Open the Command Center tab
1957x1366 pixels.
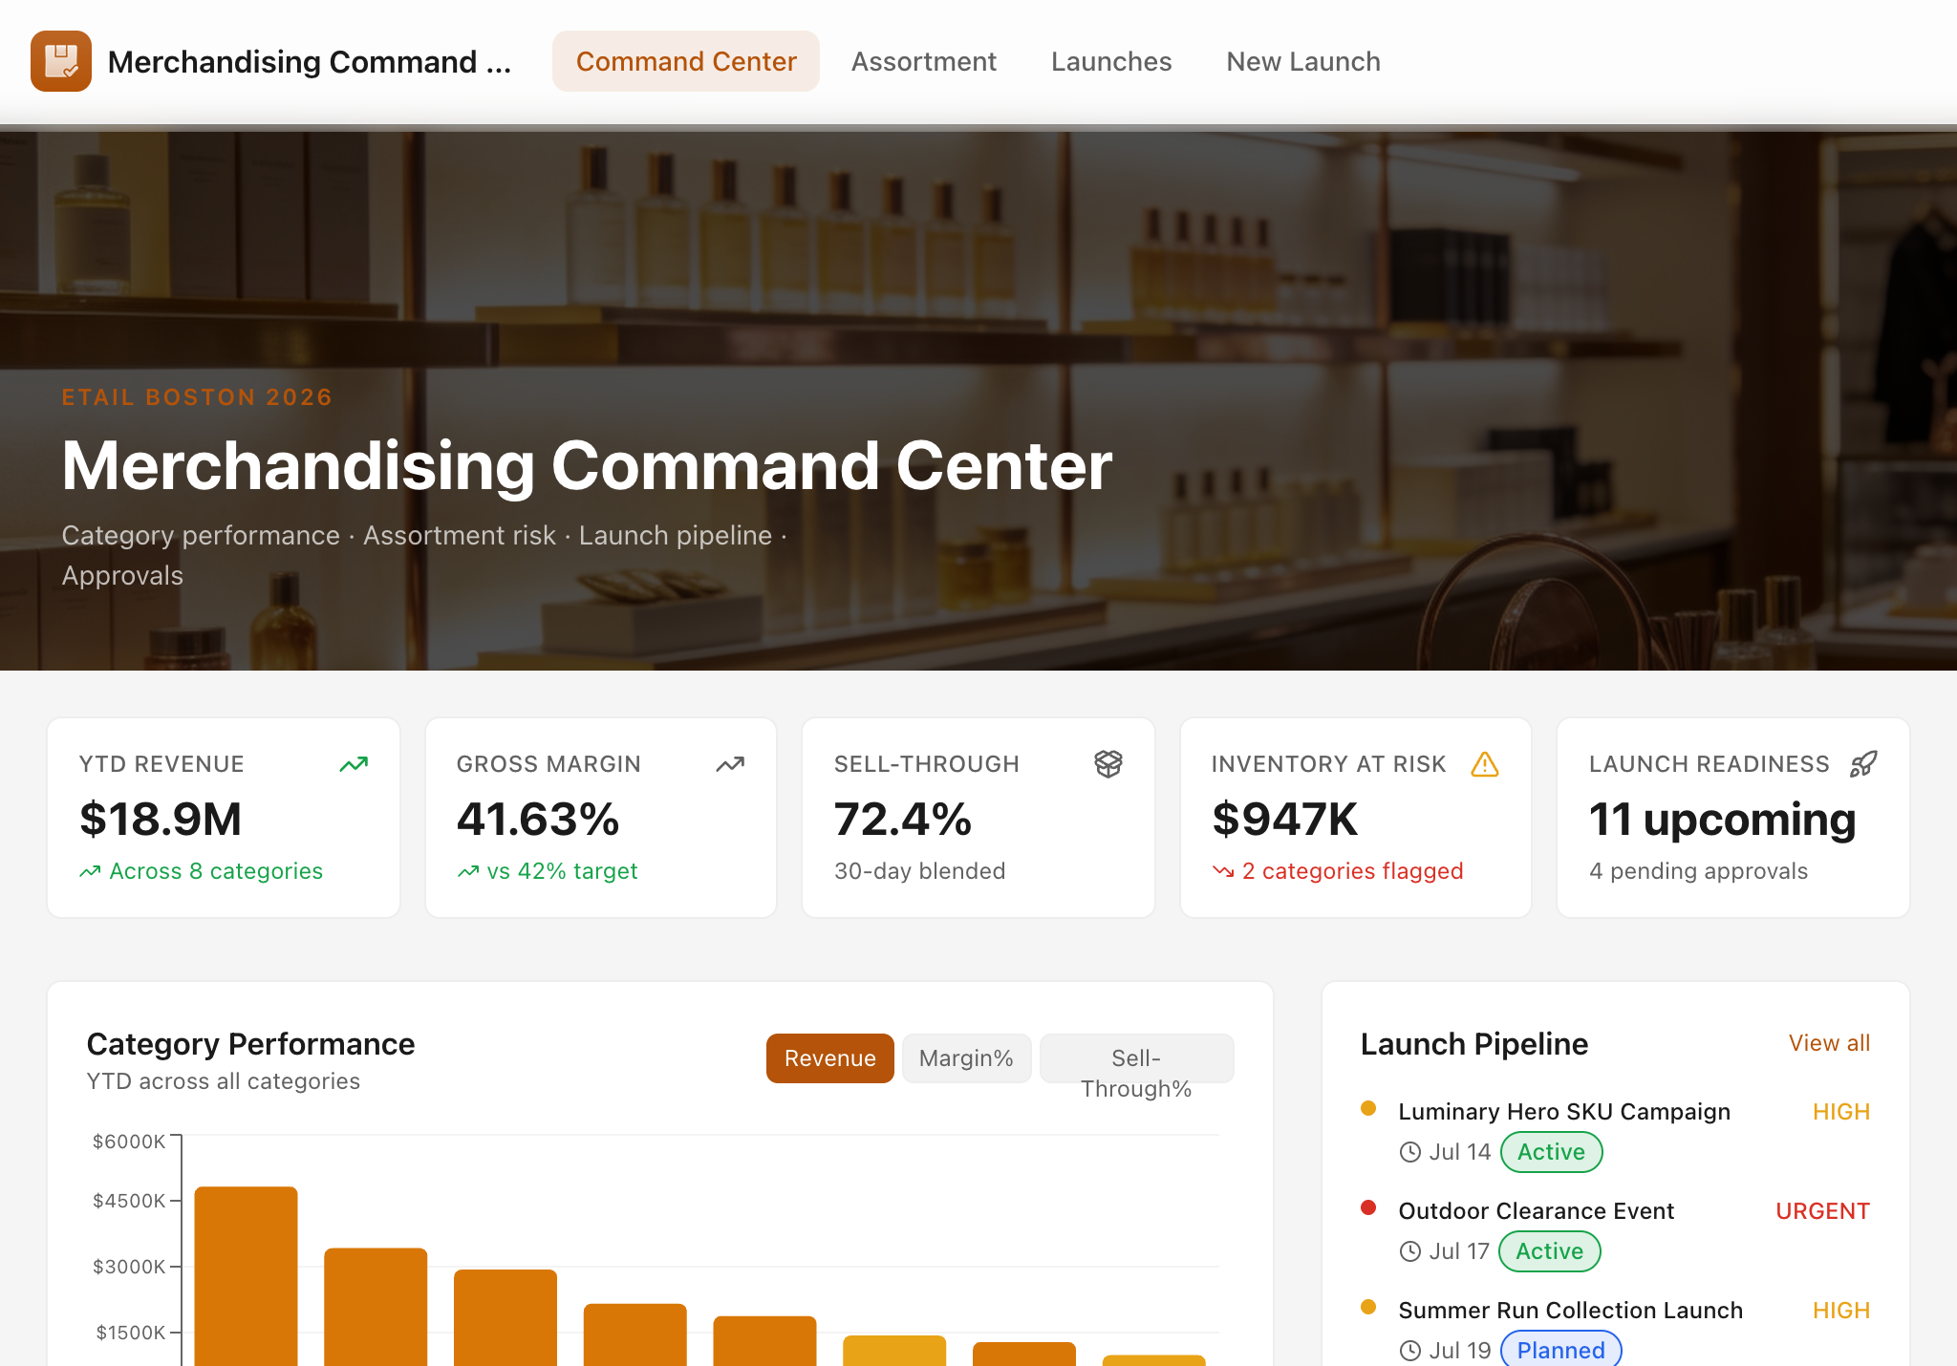686,61
